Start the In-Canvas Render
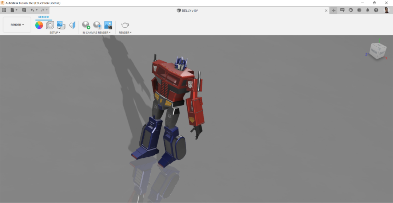This screenshot has height=203, width=393. click(86, 25)
